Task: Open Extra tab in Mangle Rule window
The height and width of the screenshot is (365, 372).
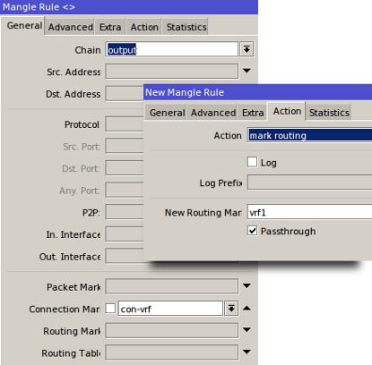Action: [110, 27]
